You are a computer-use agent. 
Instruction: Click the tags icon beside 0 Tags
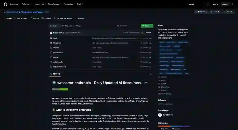click(74, 26)
